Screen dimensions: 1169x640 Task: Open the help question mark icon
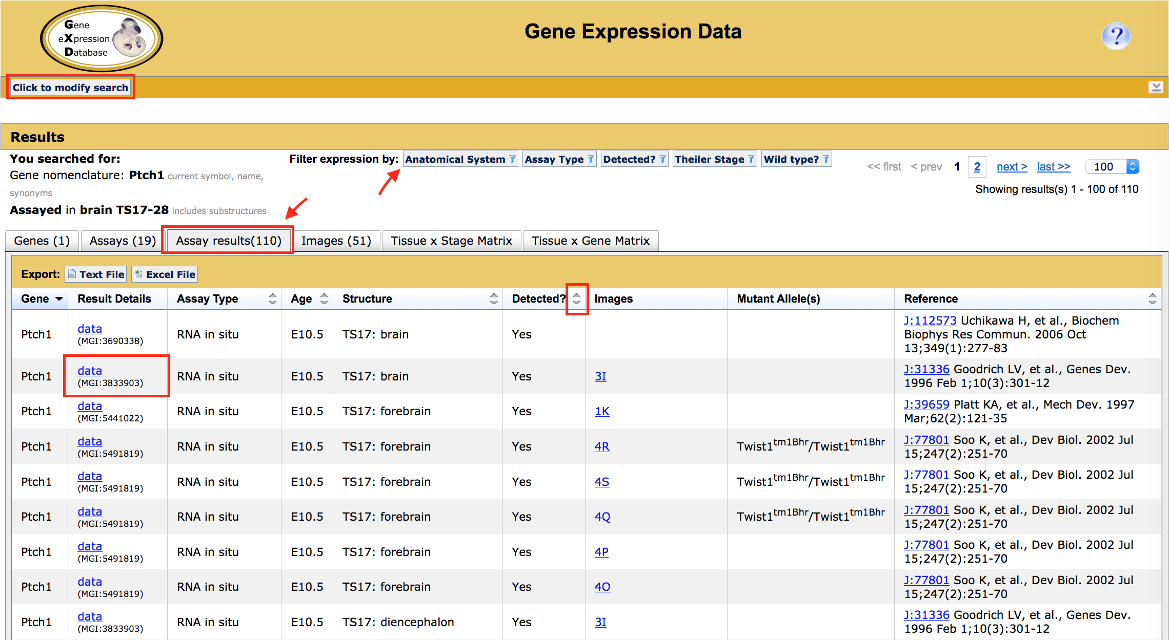tap(1116, 35)
